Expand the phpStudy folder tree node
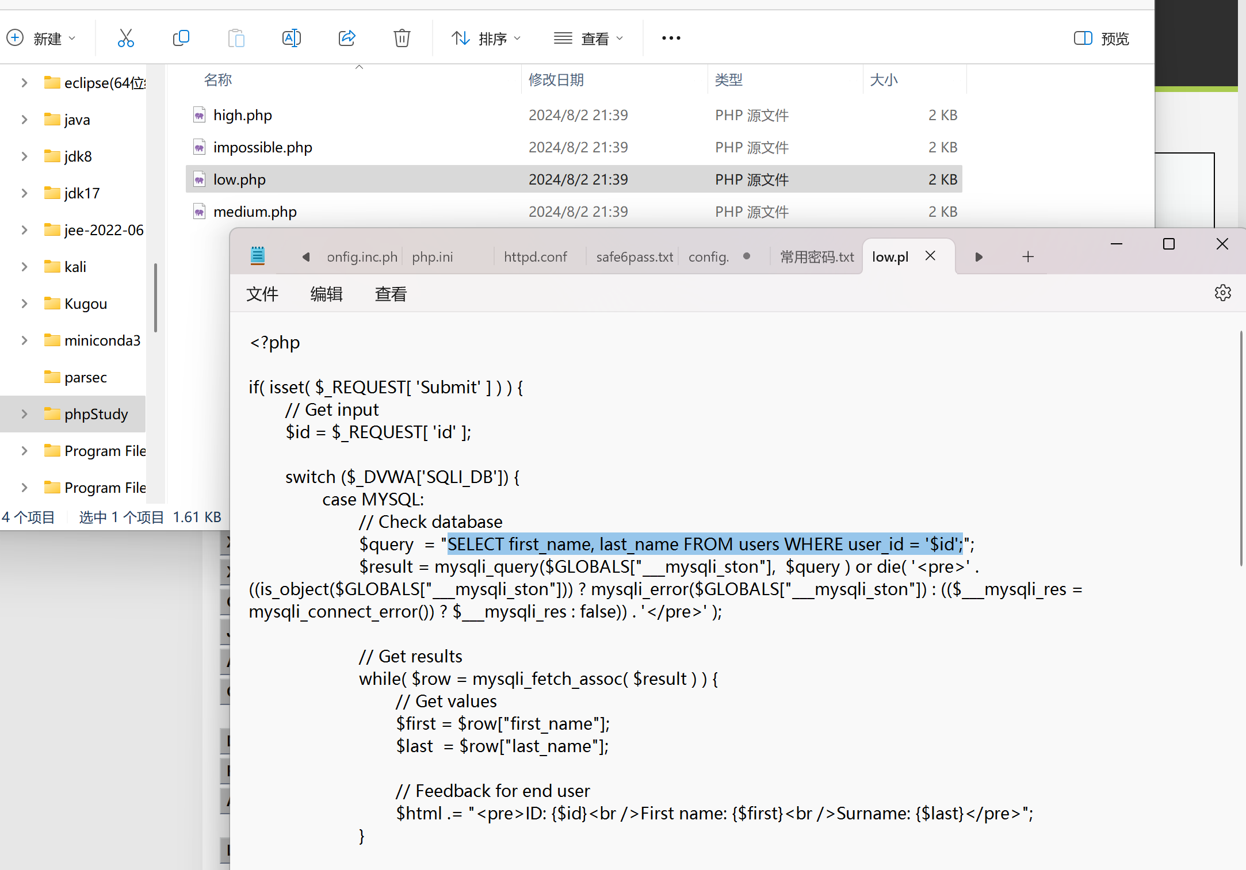Screen dimensions: 1246x870 pos(24,414)
